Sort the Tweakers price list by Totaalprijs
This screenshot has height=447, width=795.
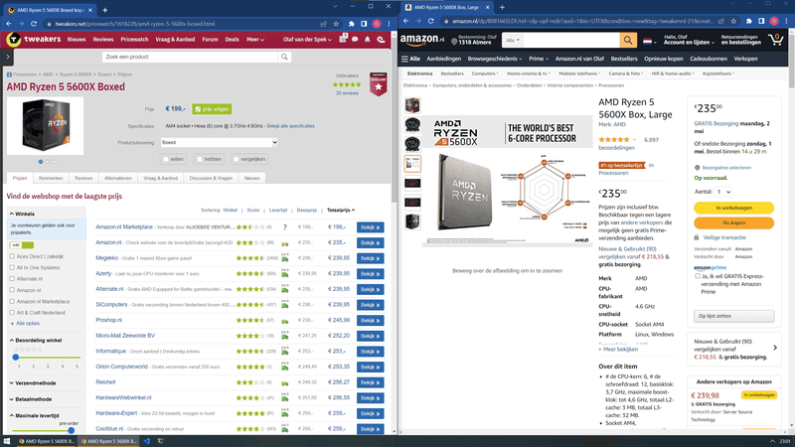[x=341, y=210]
